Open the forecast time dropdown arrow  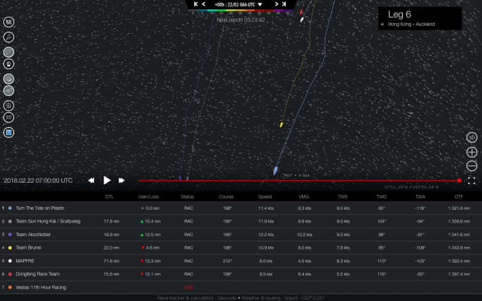pyautogui.click(x=260, y=5)
